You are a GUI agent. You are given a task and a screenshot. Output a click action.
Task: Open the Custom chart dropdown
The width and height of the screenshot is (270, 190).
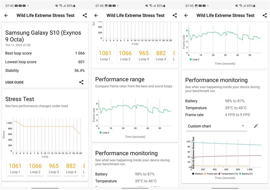[216, 126]
